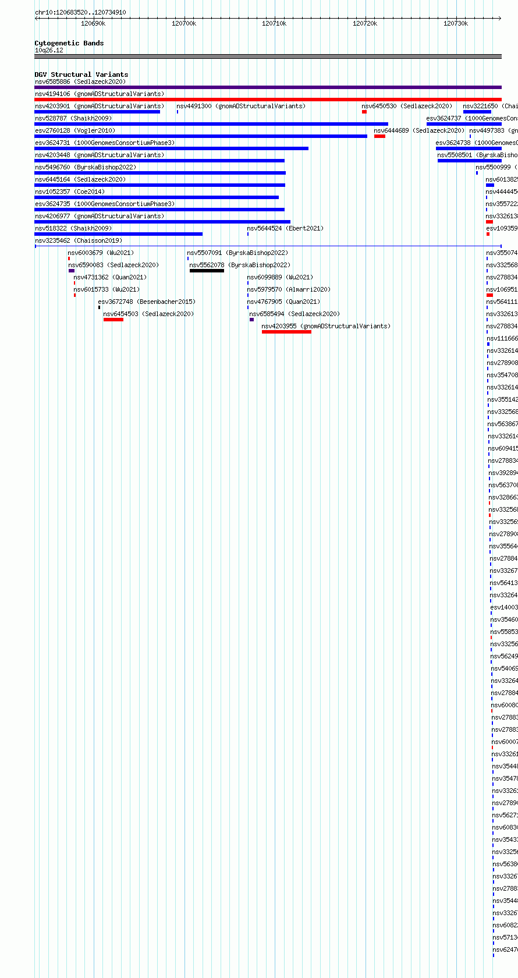This screenshot has width=518, height=978.
Task: Open nsv6003679 (Wu2021) variant
Action: 101,253
